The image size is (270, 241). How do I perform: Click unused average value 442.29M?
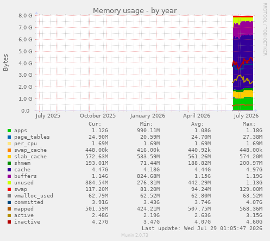(199, 183)
